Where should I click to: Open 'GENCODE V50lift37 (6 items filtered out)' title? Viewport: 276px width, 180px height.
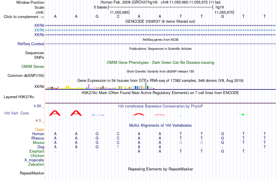160,21
